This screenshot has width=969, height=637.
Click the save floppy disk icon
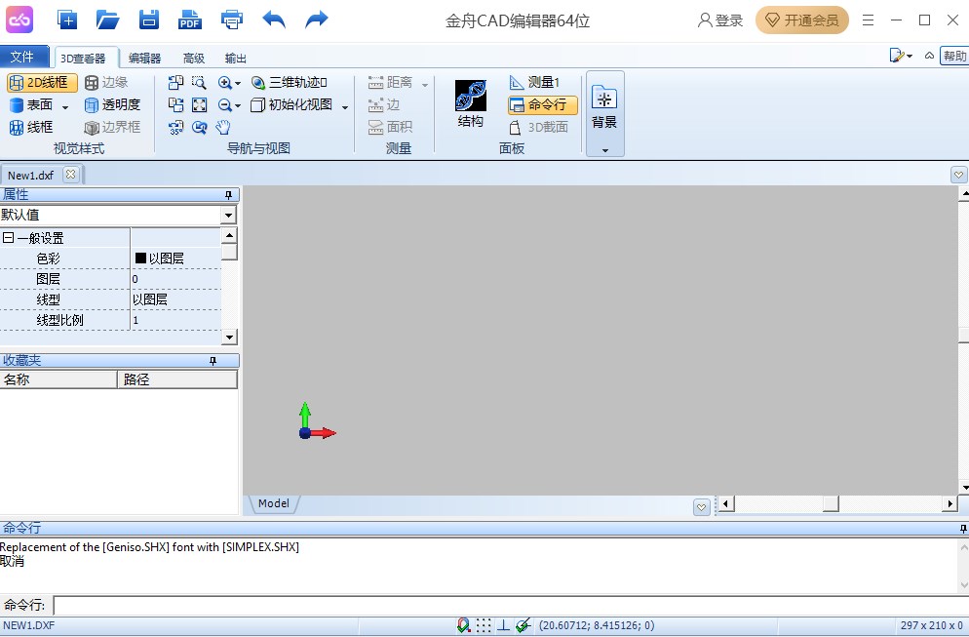[x=148, y=20]
